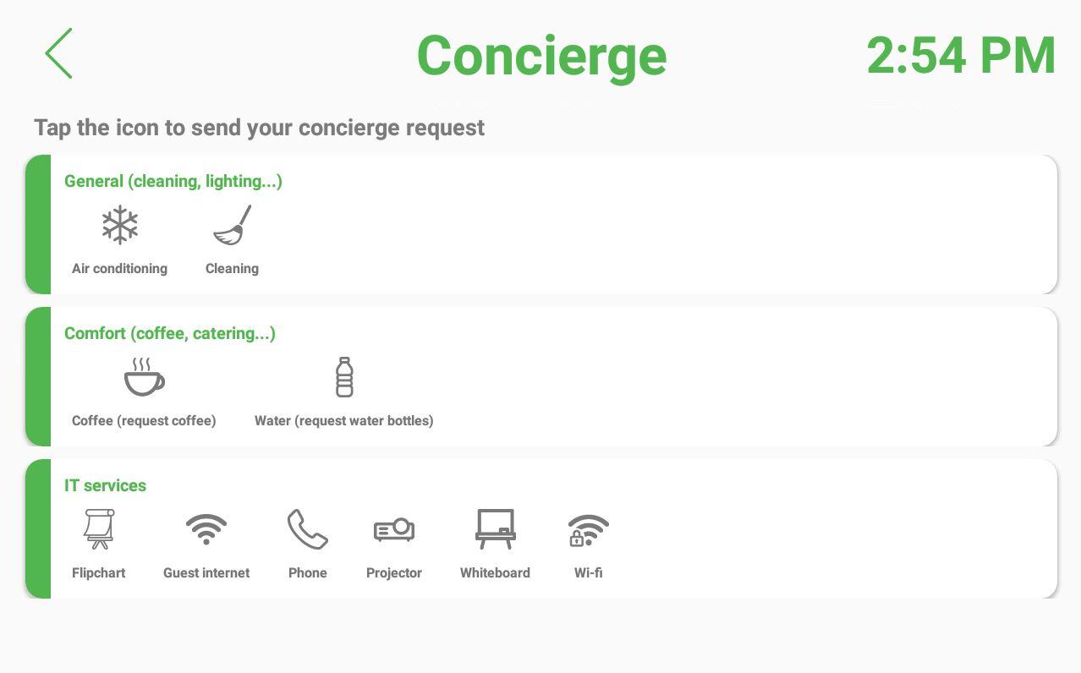
Task: Click the "Coffee (request coffee)" label
Action: tap(144, 421)
